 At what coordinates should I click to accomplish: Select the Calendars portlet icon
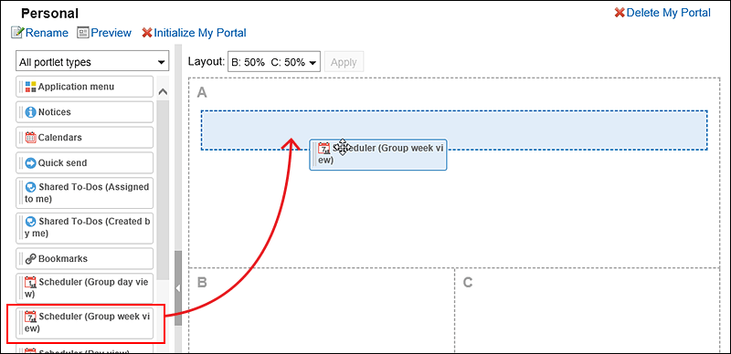(31, 138)
